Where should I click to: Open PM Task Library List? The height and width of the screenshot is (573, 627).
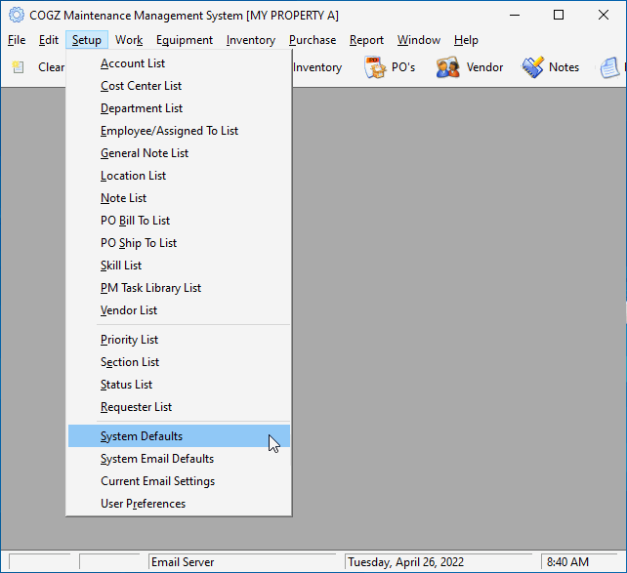179,288
